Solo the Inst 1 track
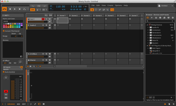The image size is (176, 106). (46, 19)
